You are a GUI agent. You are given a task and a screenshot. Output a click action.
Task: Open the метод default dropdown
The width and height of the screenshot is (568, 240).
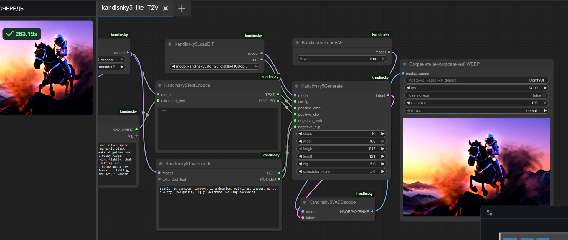(476, 110)
